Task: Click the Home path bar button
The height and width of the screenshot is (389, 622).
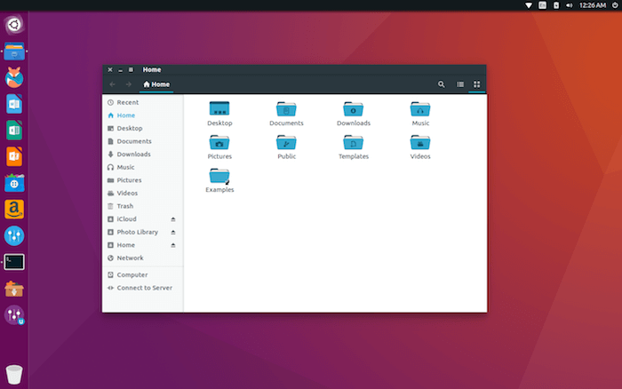Action: 156,84
